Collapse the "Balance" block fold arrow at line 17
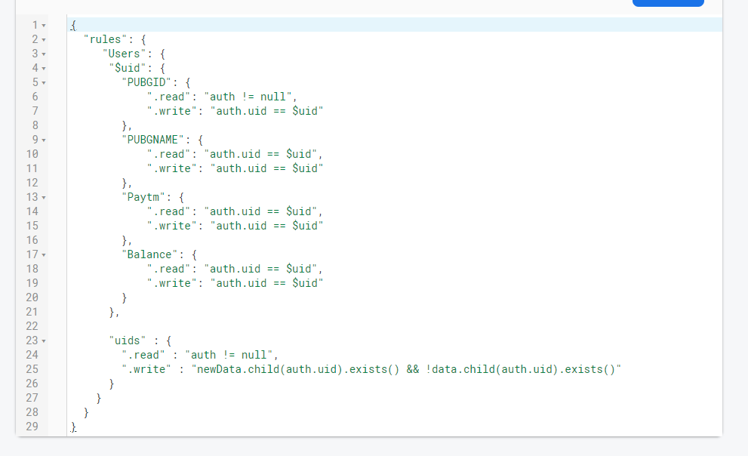The image size is (748, 456). 44,254
